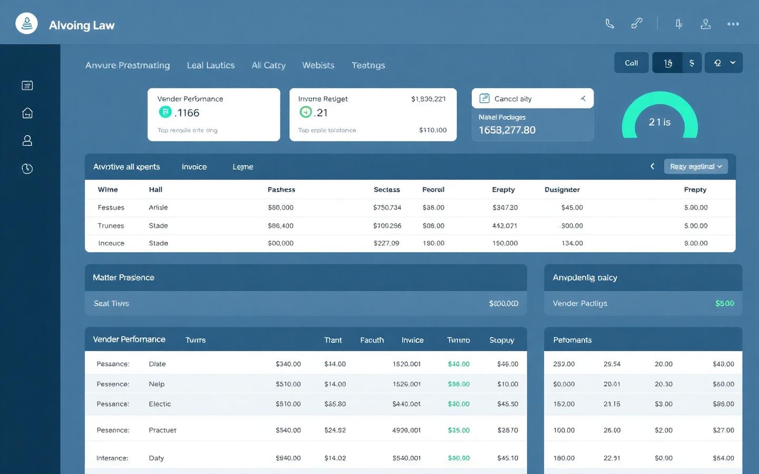Open the All Catry tab
The height and width of the screenshot is (474, 759).
[268, 65]
